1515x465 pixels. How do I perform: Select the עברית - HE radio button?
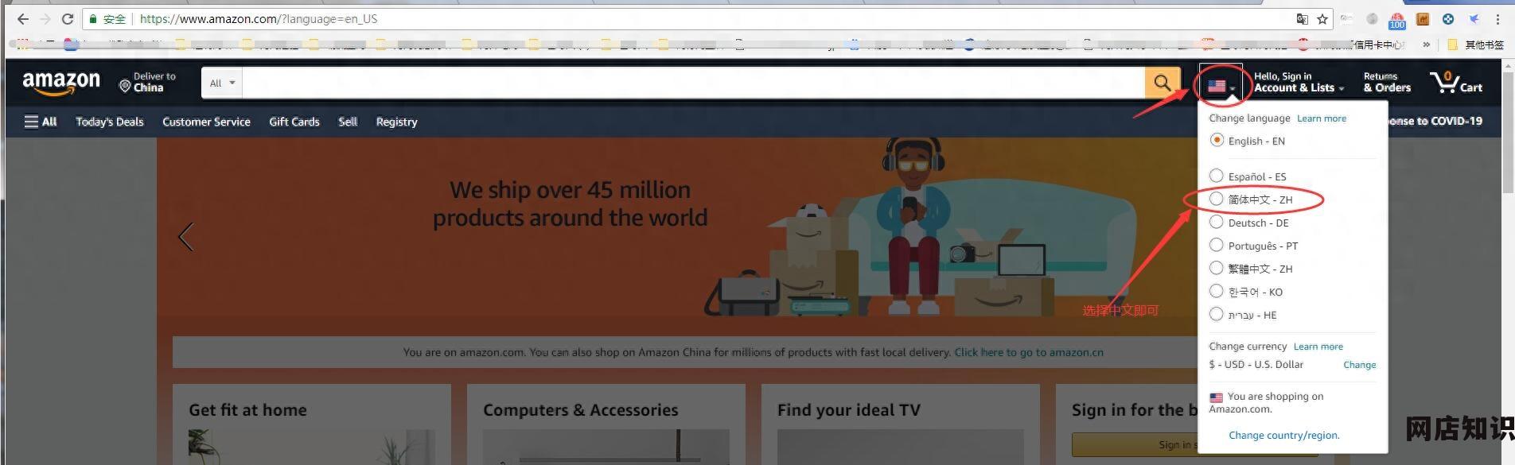tap(1217, 314)
